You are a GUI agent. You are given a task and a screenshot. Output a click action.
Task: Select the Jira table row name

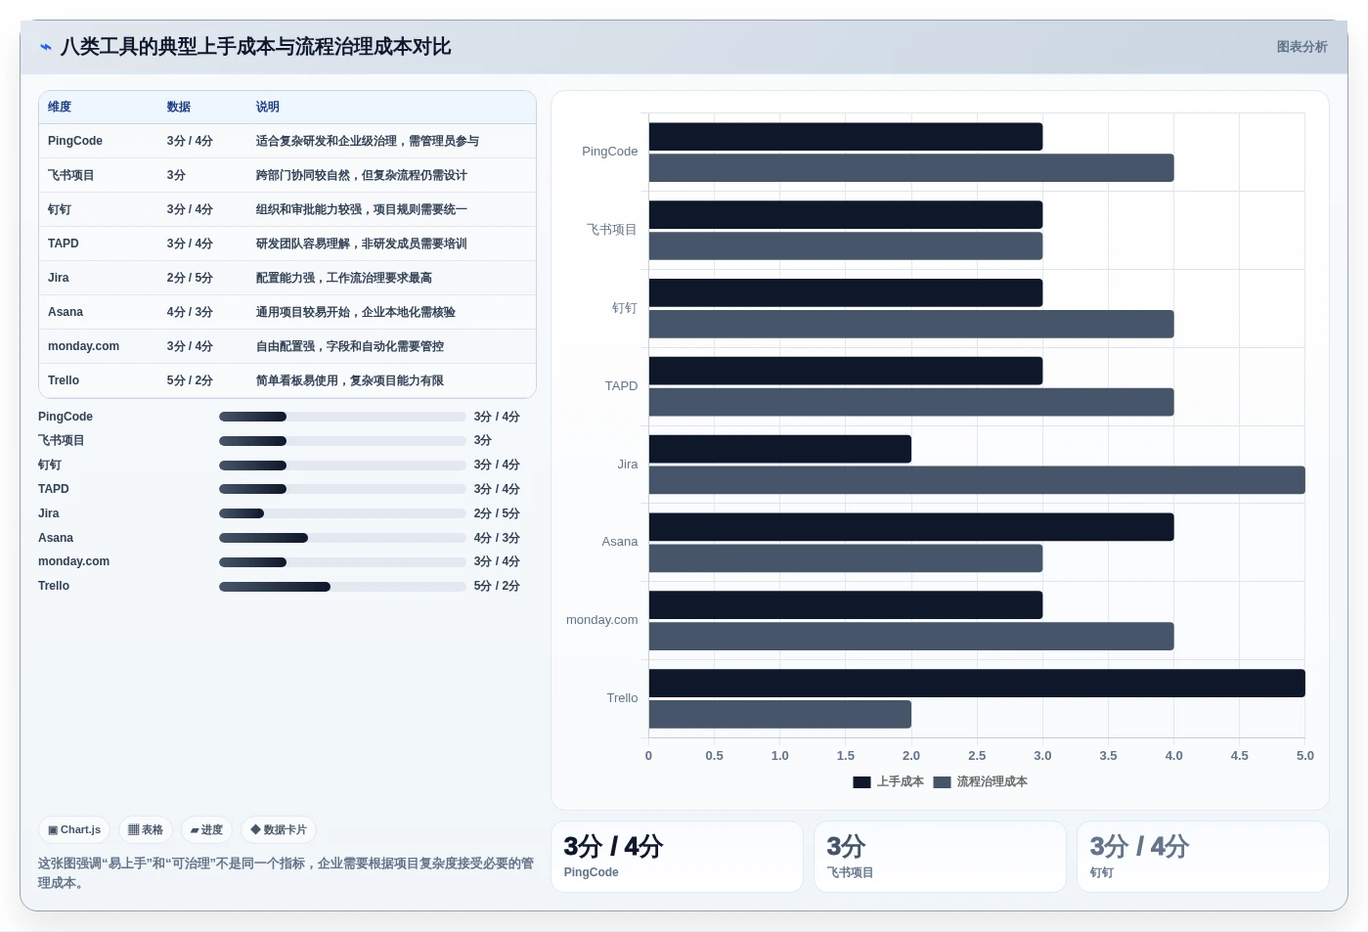click(x=59, y=278)
